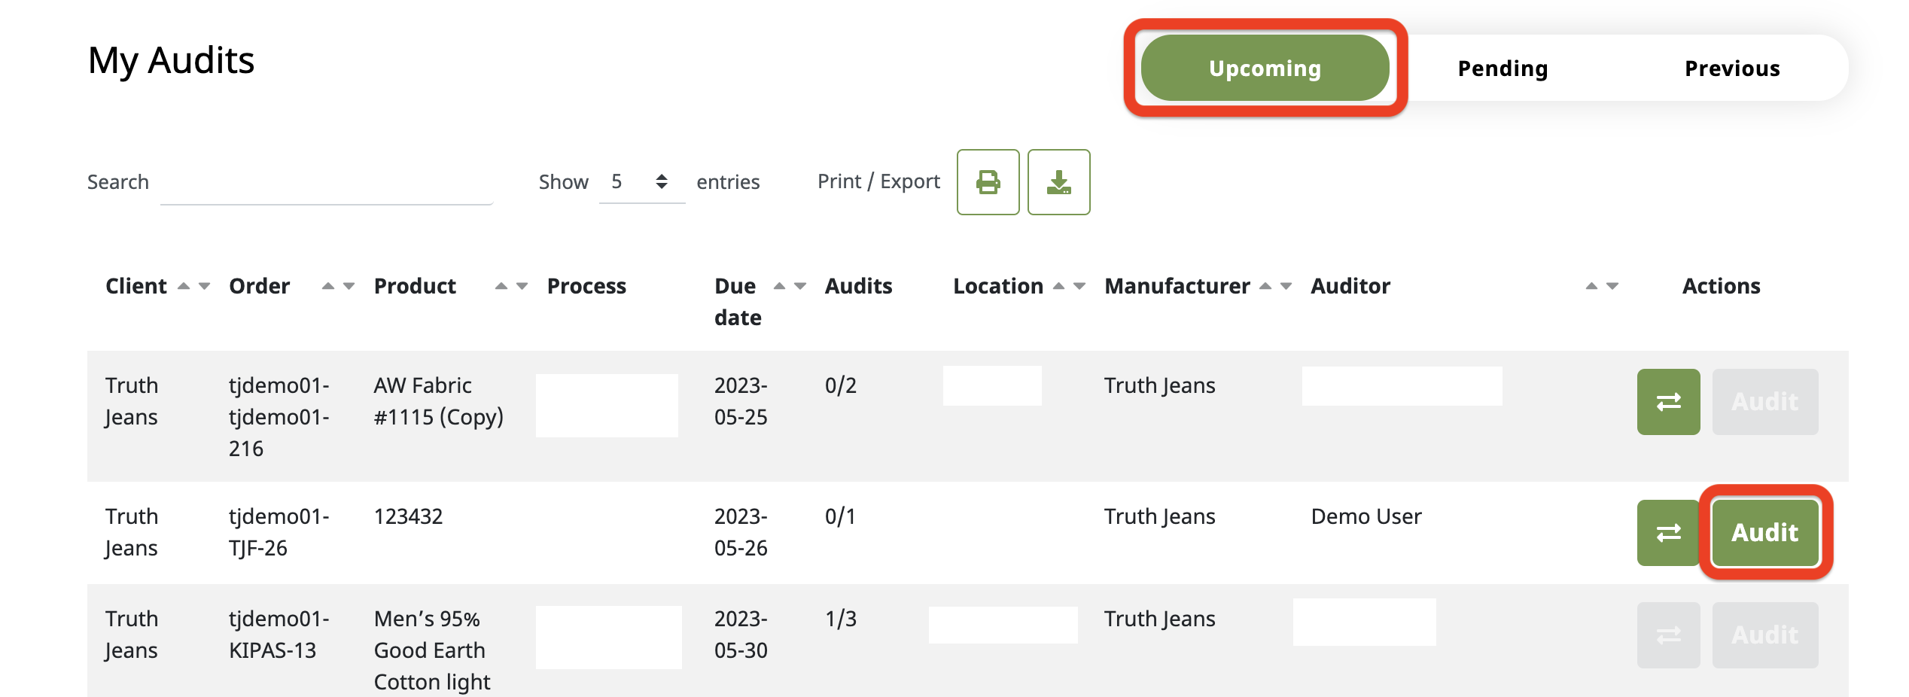Sort the Location column

coord(1069,286)
